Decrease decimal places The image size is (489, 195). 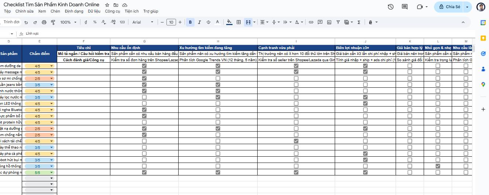click(104, 22)
